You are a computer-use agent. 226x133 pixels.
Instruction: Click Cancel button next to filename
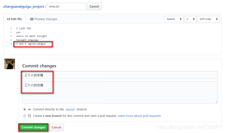(x=94, y=7)
